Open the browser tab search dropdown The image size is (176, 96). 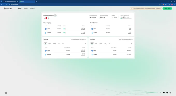pyautogui.click(x=1, y=2)
